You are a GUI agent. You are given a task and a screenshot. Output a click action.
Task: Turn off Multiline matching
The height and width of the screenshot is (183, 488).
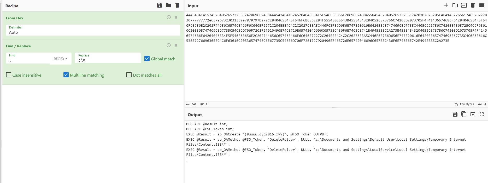pos(66,75)
